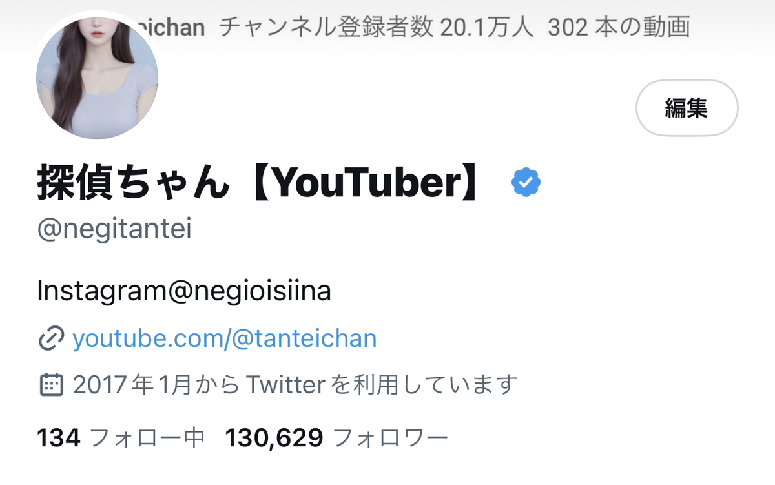Click the blue verified badge icon
The image size is (775, 485).
[x=526, y=184]
